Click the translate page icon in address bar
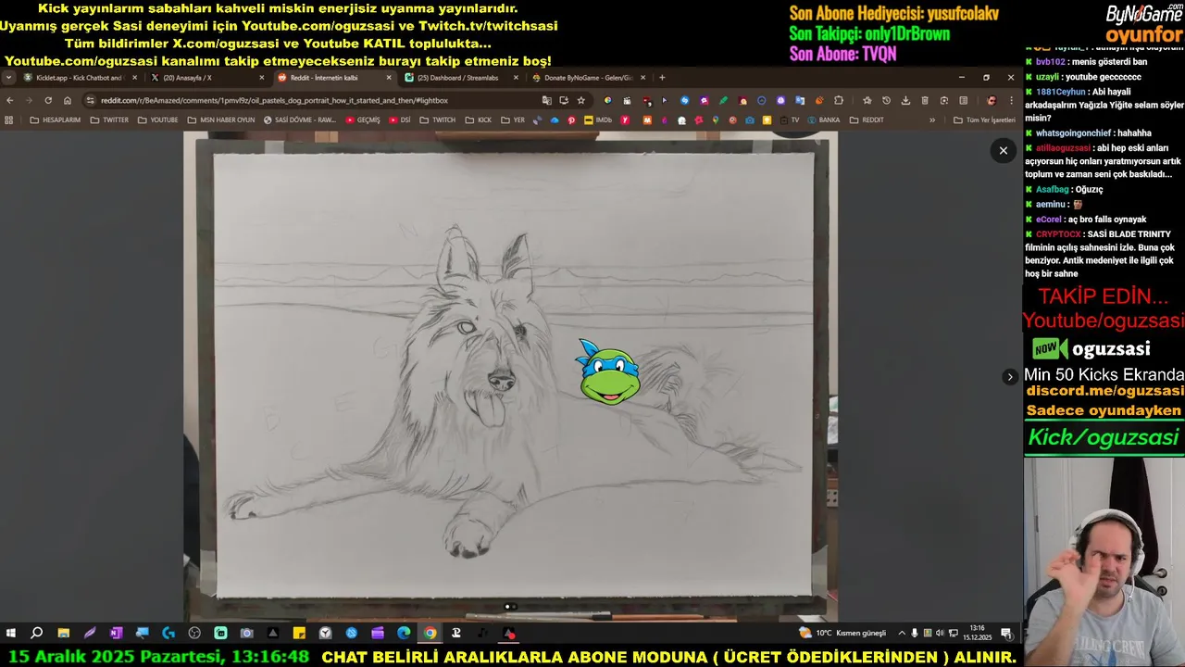1185x667 pixels. pyautogui.click(x=547, y=100)
